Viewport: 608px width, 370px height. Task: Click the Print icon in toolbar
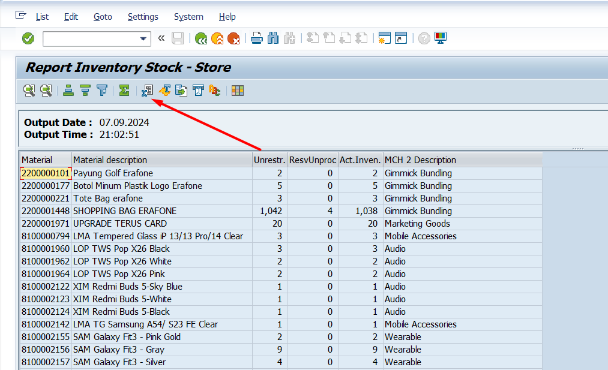point(257,38)
